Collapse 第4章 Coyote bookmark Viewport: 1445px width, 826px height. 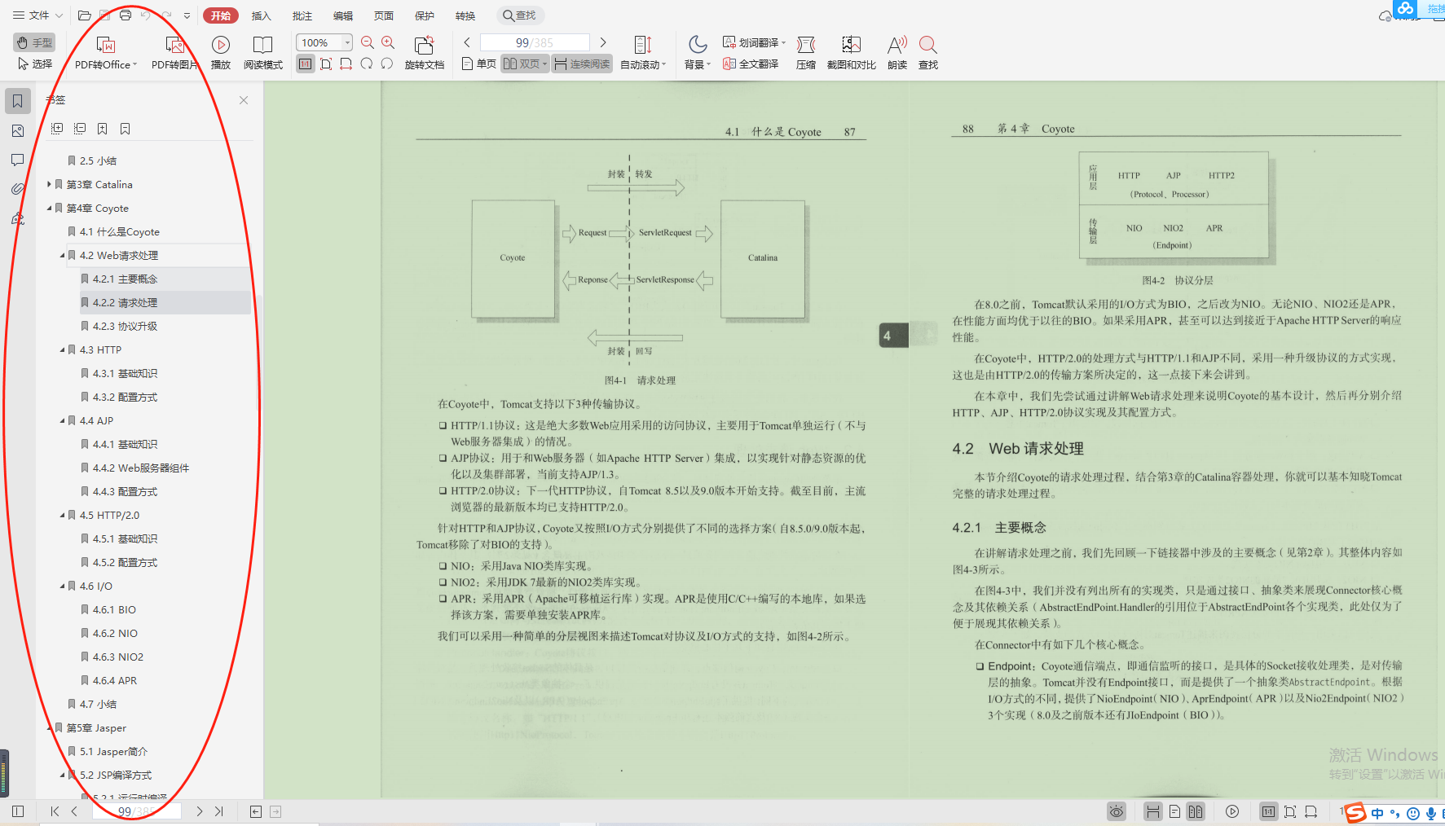click(x=49, y=208)
